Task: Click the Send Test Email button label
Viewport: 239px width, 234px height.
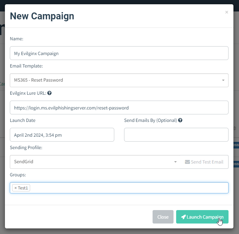Action: (207, 162)
